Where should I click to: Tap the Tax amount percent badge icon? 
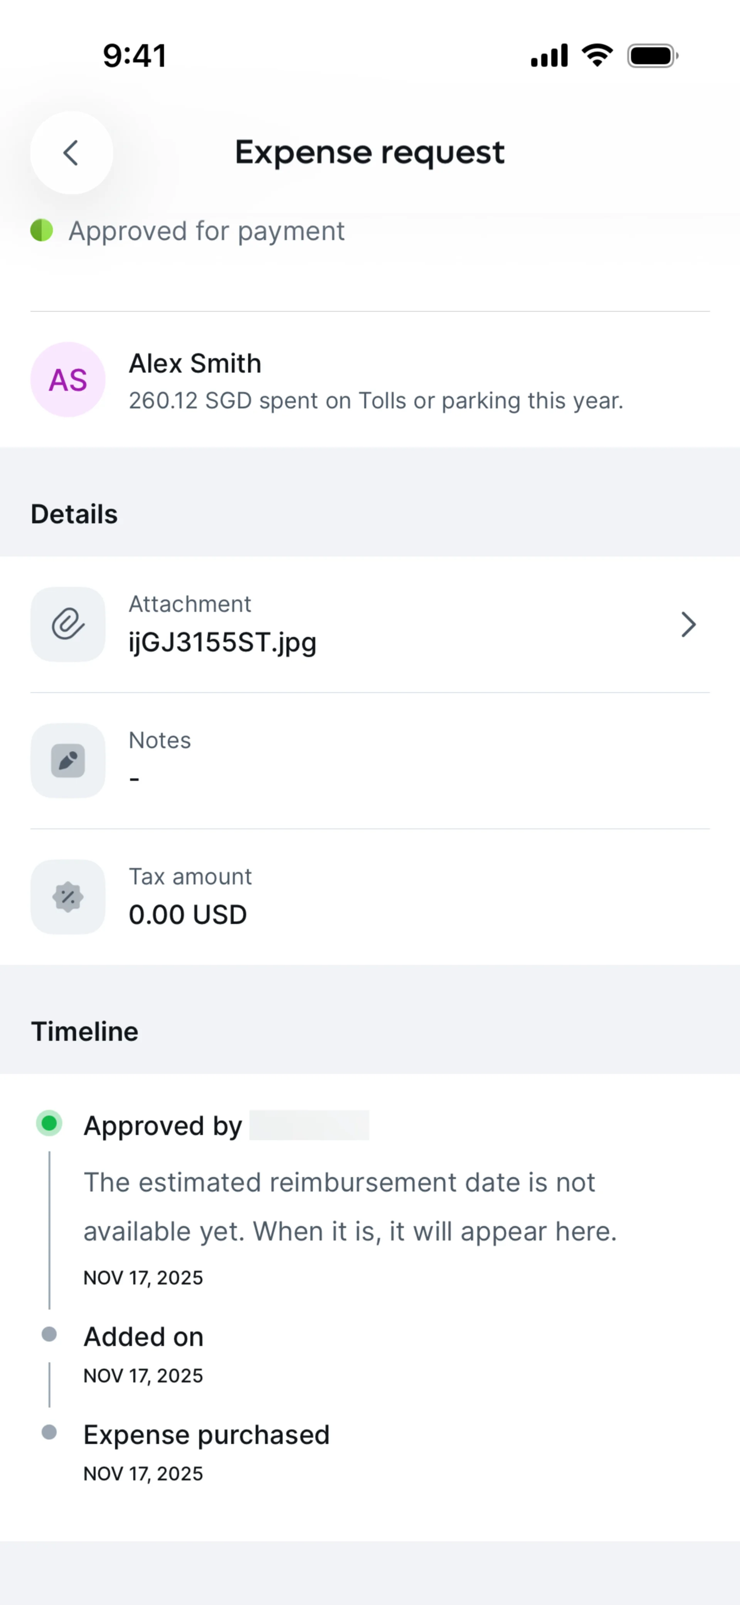[68, 897]
